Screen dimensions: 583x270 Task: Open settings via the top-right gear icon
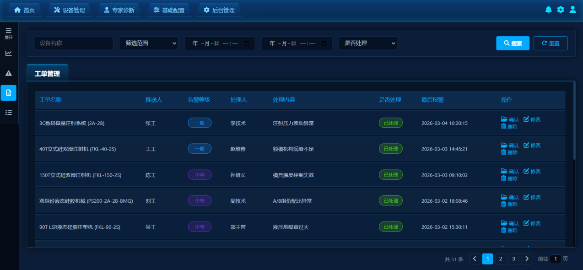tap(560, 10)
